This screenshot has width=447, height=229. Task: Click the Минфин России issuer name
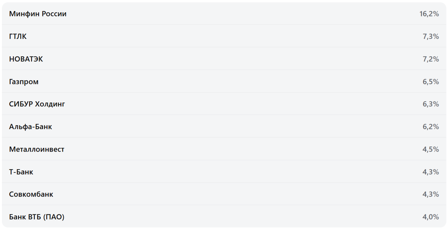38,14
